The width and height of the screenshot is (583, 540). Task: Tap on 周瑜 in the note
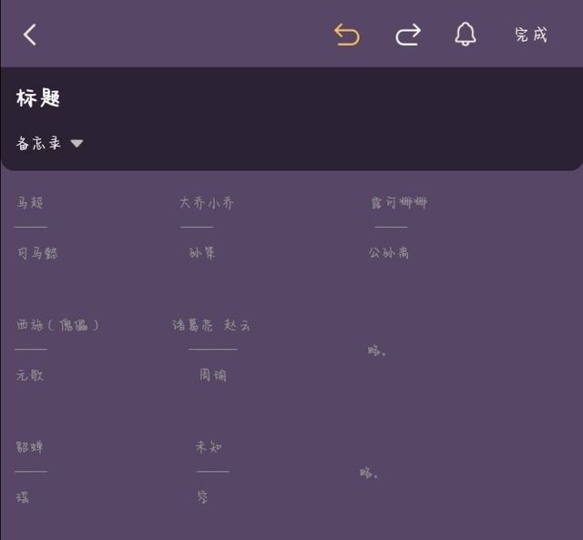click(x=213, y=375)
